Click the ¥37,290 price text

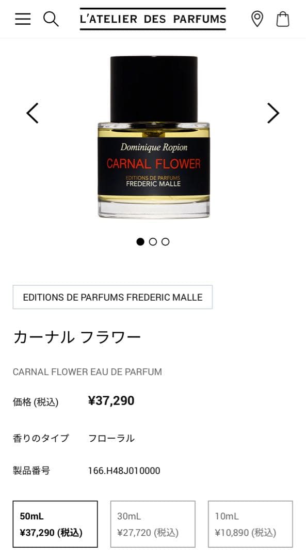[x=111, y=401]
